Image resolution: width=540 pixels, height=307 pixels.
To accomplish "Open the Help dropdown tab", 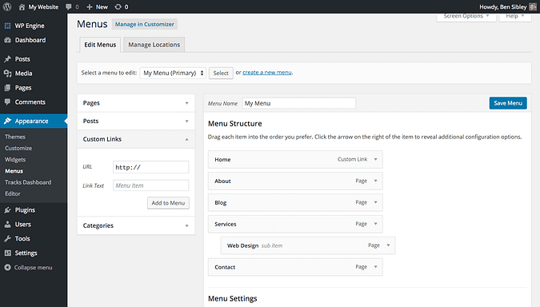I will pos(515,17).
